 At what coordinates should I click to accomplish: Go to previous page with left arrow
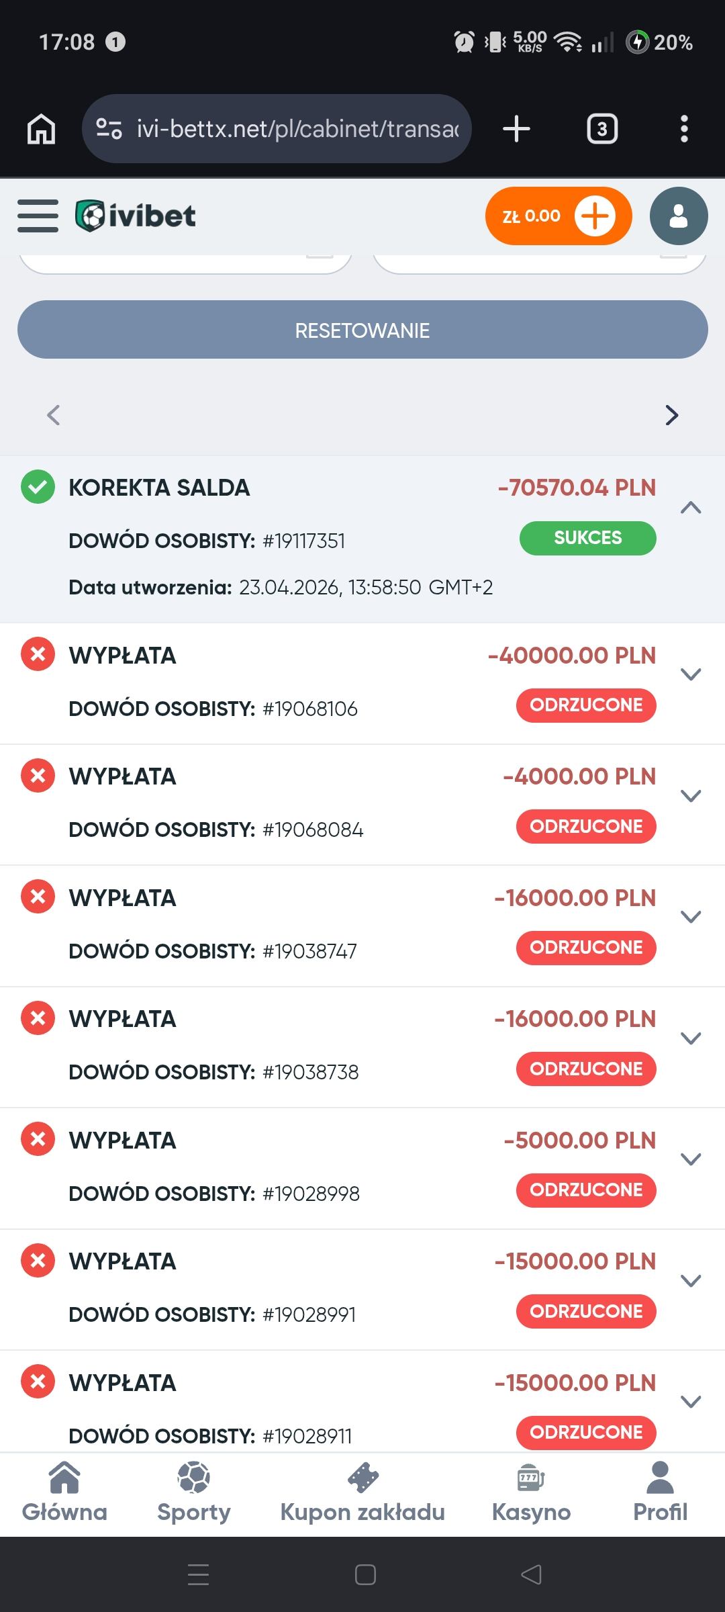[x=54, y=415]
